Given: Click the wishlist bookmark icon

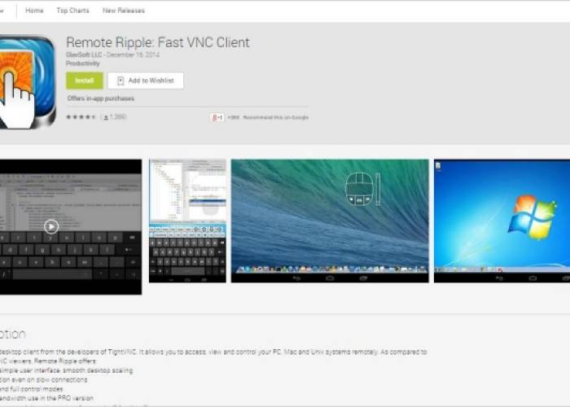Looking at the screenshot, I should pyautogui.click(x=121, y=81).
